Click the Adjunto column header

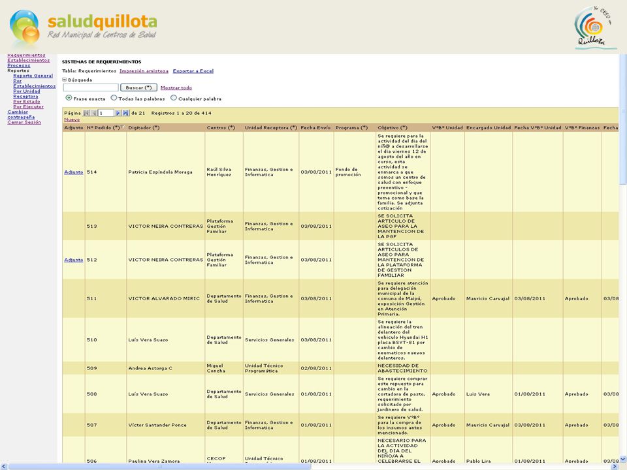[74, 128]
